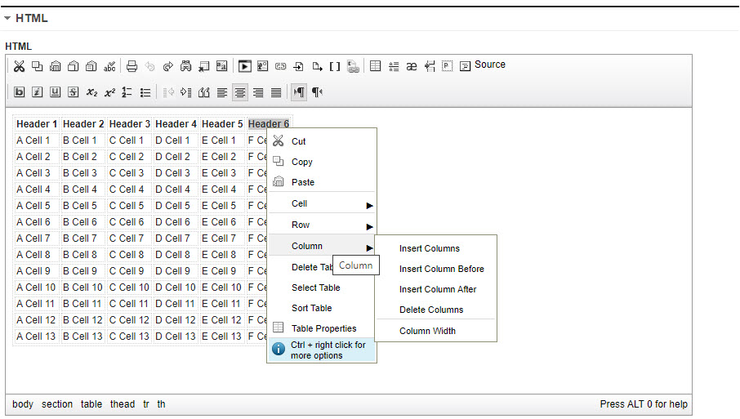The image size is (740, 419).
Task: Click thead in the element path bar
Action: [123, 404]
